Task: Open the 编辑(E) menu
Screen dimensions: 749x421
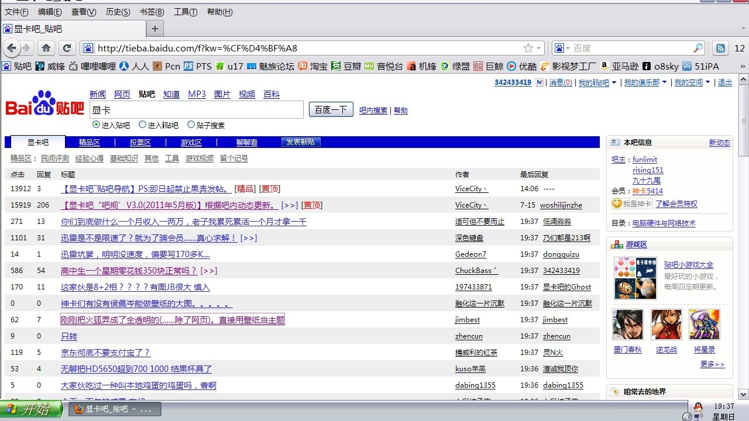Action: [50, 12]
